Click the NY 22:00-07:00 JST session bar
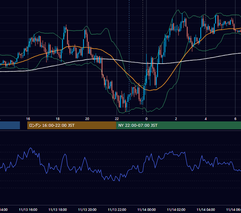 coord(178,125)
